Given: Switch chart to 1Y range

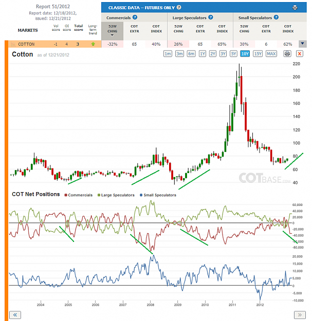Looking at the screenshot, I should [203, 53].
